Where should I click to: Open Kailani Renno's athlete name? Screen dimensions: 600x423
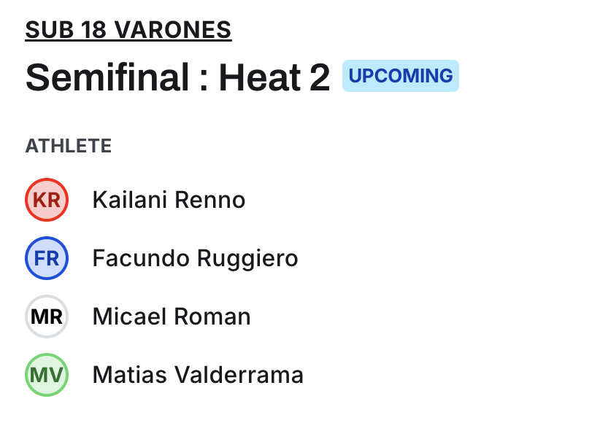coord(169,200)
